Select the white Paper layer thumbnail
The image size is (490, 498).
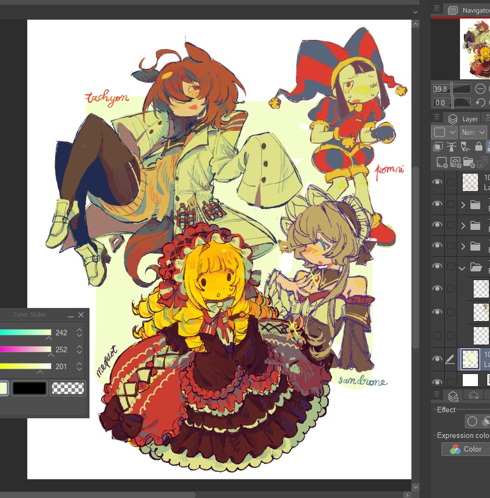(x=470, y=380)
